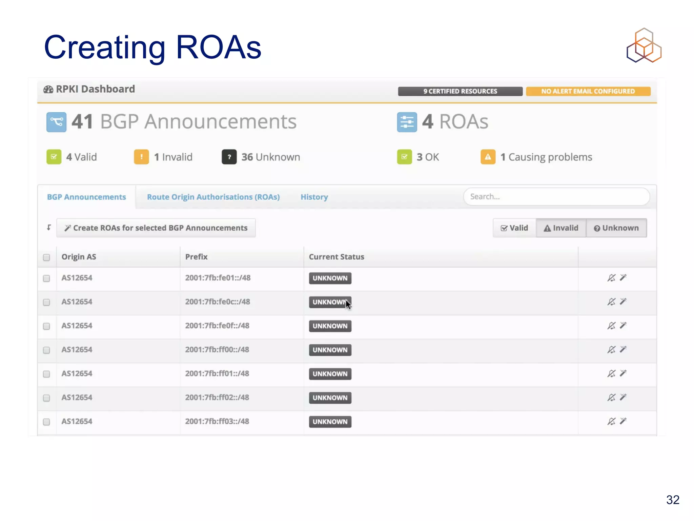
Task: Mute alerts for prefix 2001:7fb:ff00::/48
Action: pyautogui.click(x=611, y=350)
